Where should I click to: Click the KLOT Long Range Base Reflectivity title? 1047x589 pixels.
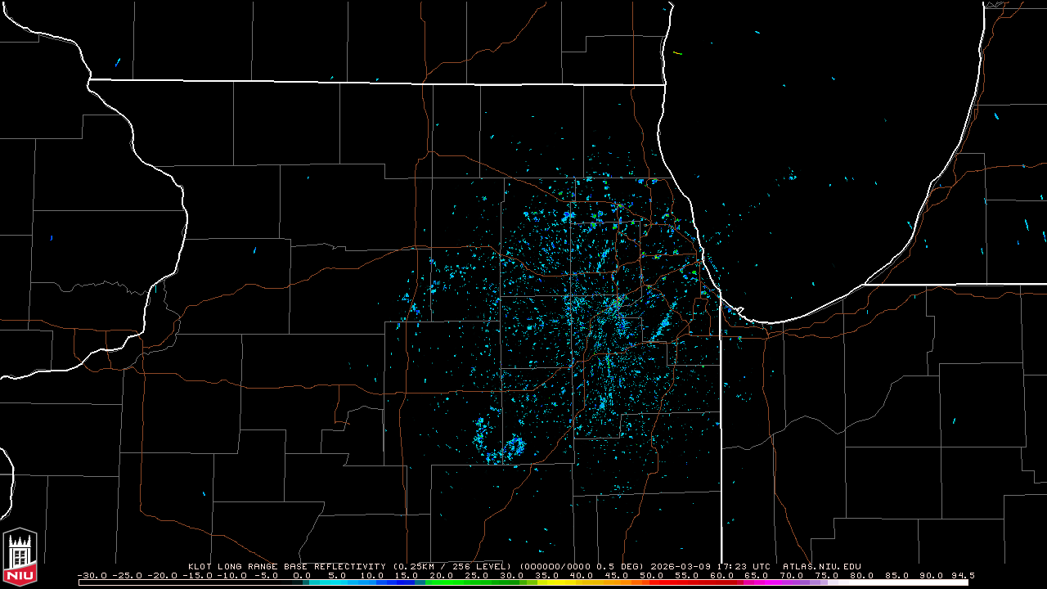286,566
